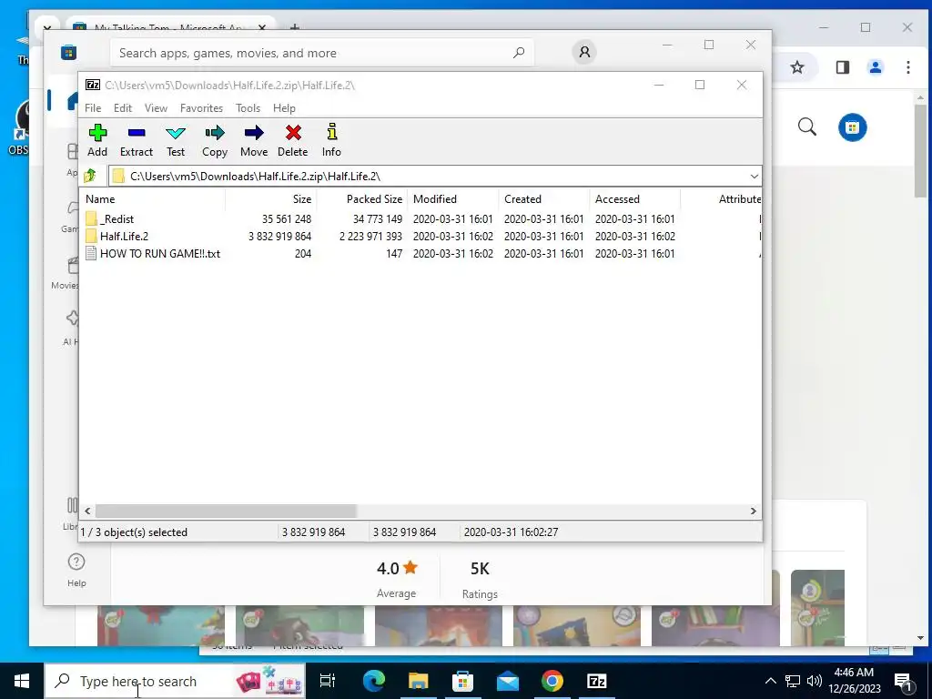Open the Chrome three-dot menu
The image size is (932, 699).
tap(907, 67)
